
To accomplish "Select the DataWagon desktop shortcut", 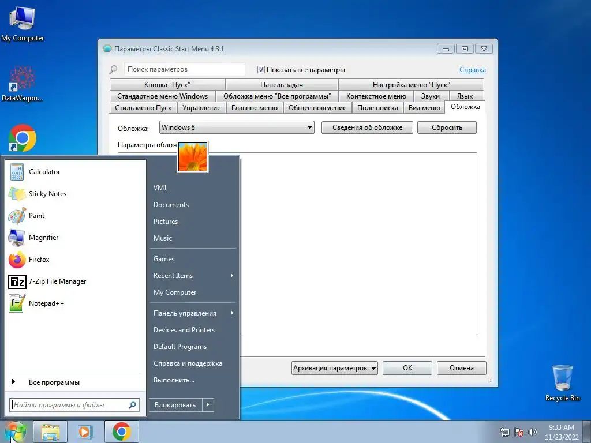I will click(x=23, y=84).
